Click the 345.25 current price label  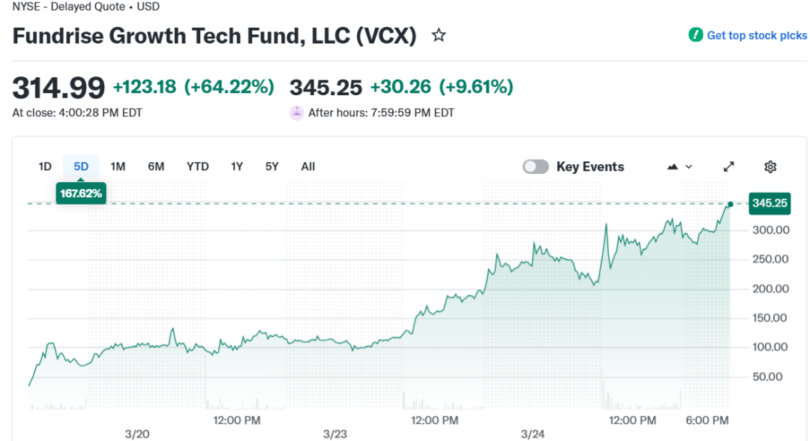point(769,203)
